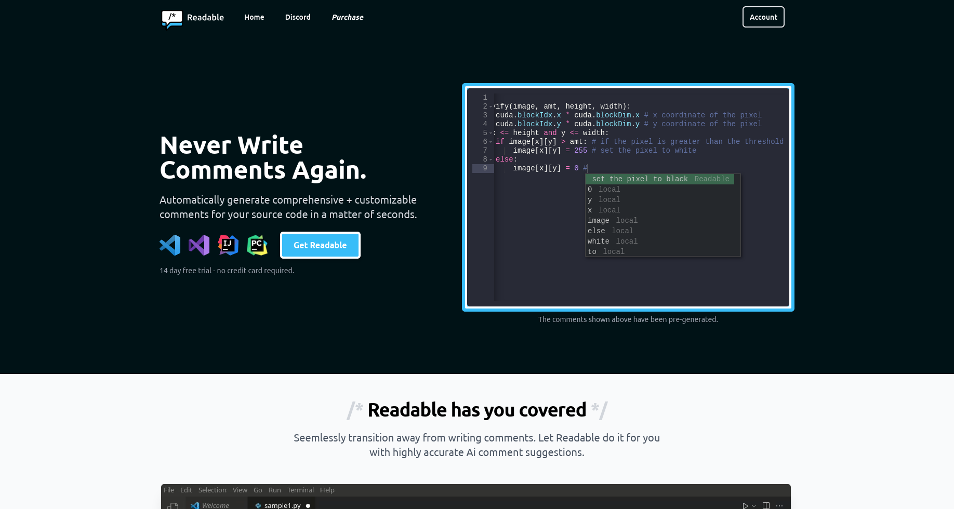Navigate to the Discord page
Image resolution: width=954 pixels, height=509 pixels.
click(x=297, y=17)
